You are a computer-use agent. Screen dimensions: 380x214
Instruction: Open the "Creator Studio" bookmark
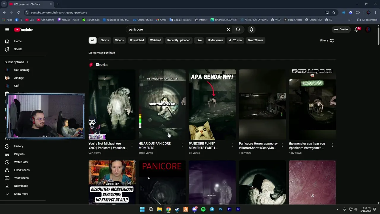(x=143, y=20)
